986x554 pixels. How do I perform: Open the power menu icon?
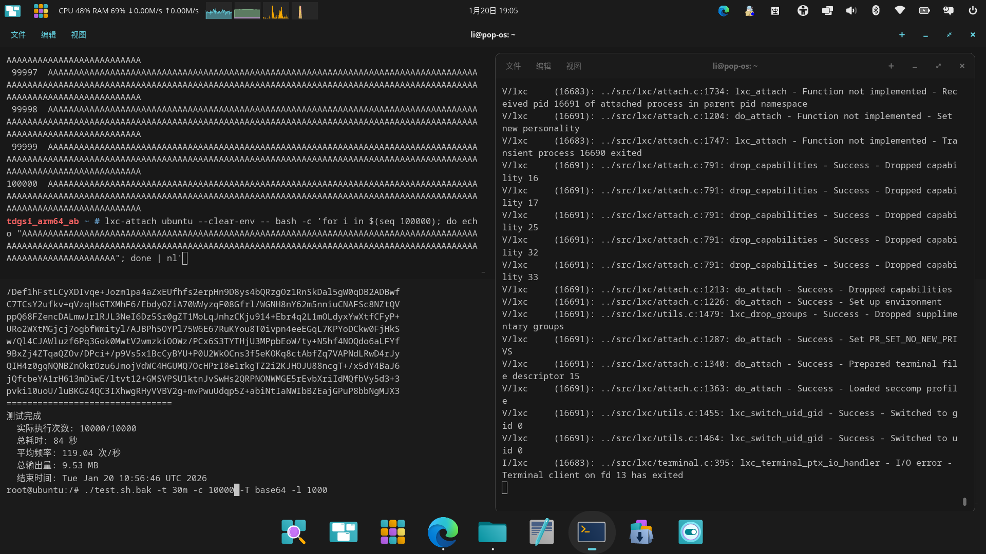point(973,11)
